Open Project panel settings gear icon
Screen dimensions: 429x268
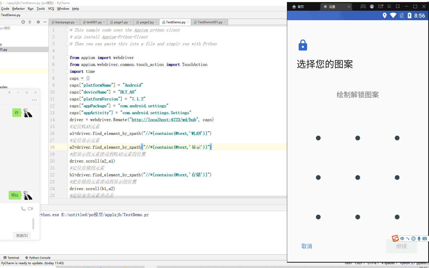coord(38,22)
